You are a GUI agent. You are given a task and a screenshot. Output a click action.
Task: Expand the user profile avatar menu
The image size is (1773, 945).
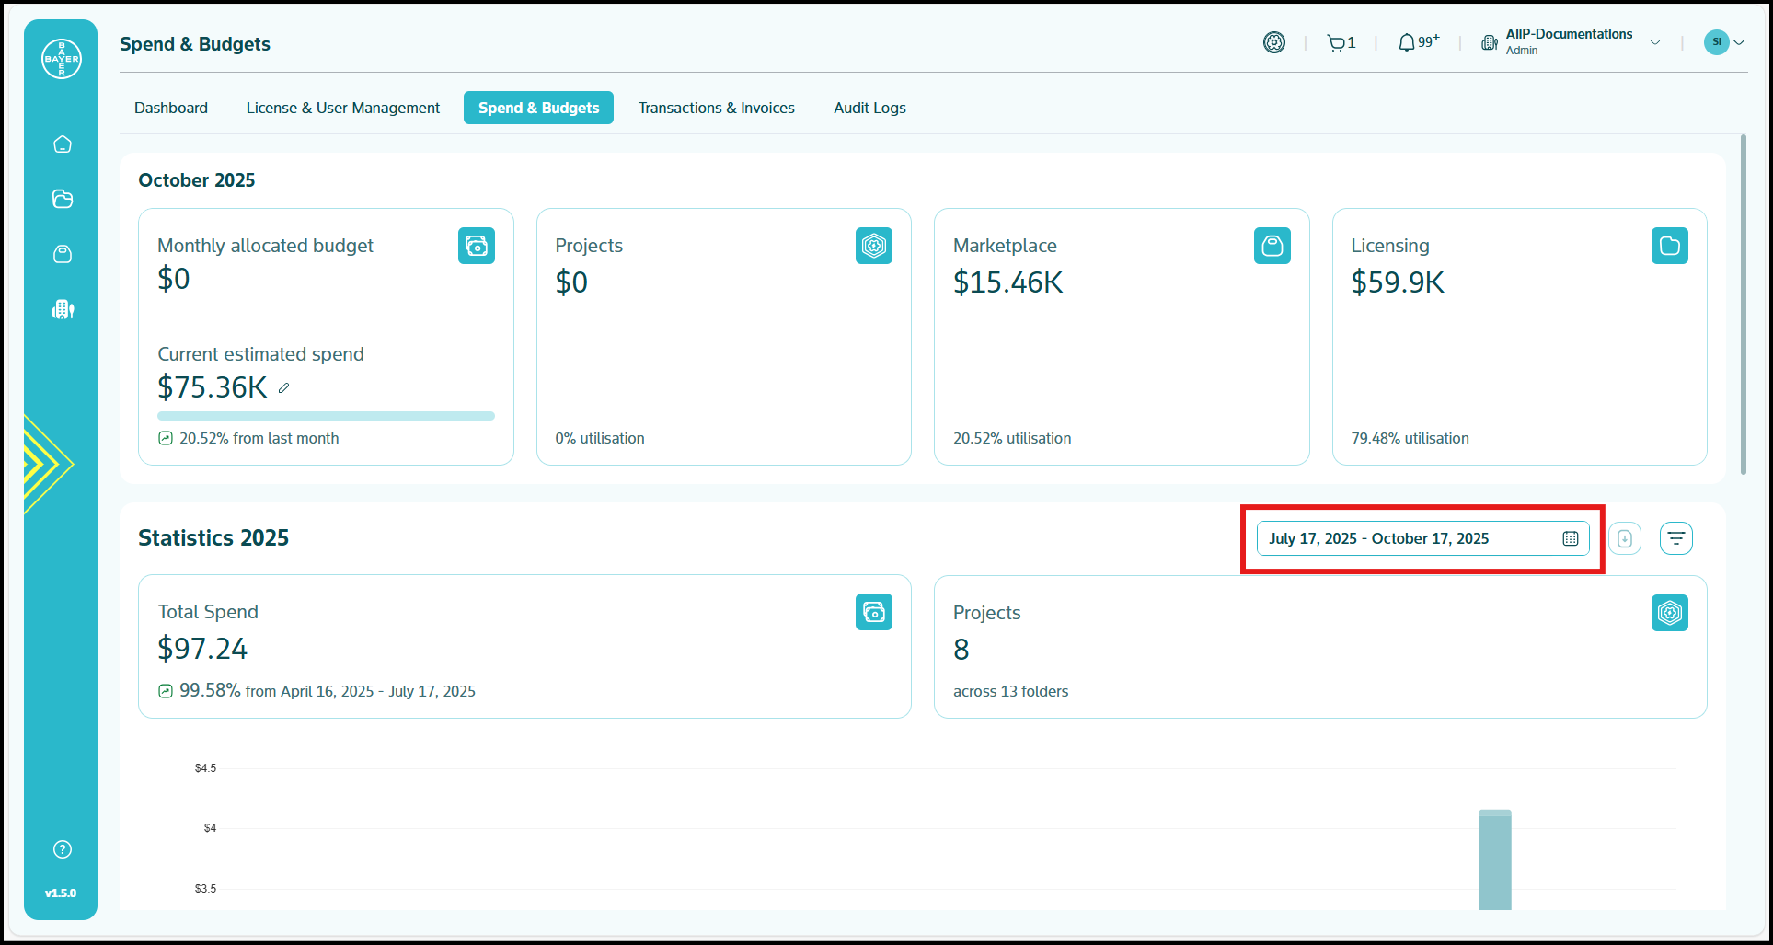1723,42
